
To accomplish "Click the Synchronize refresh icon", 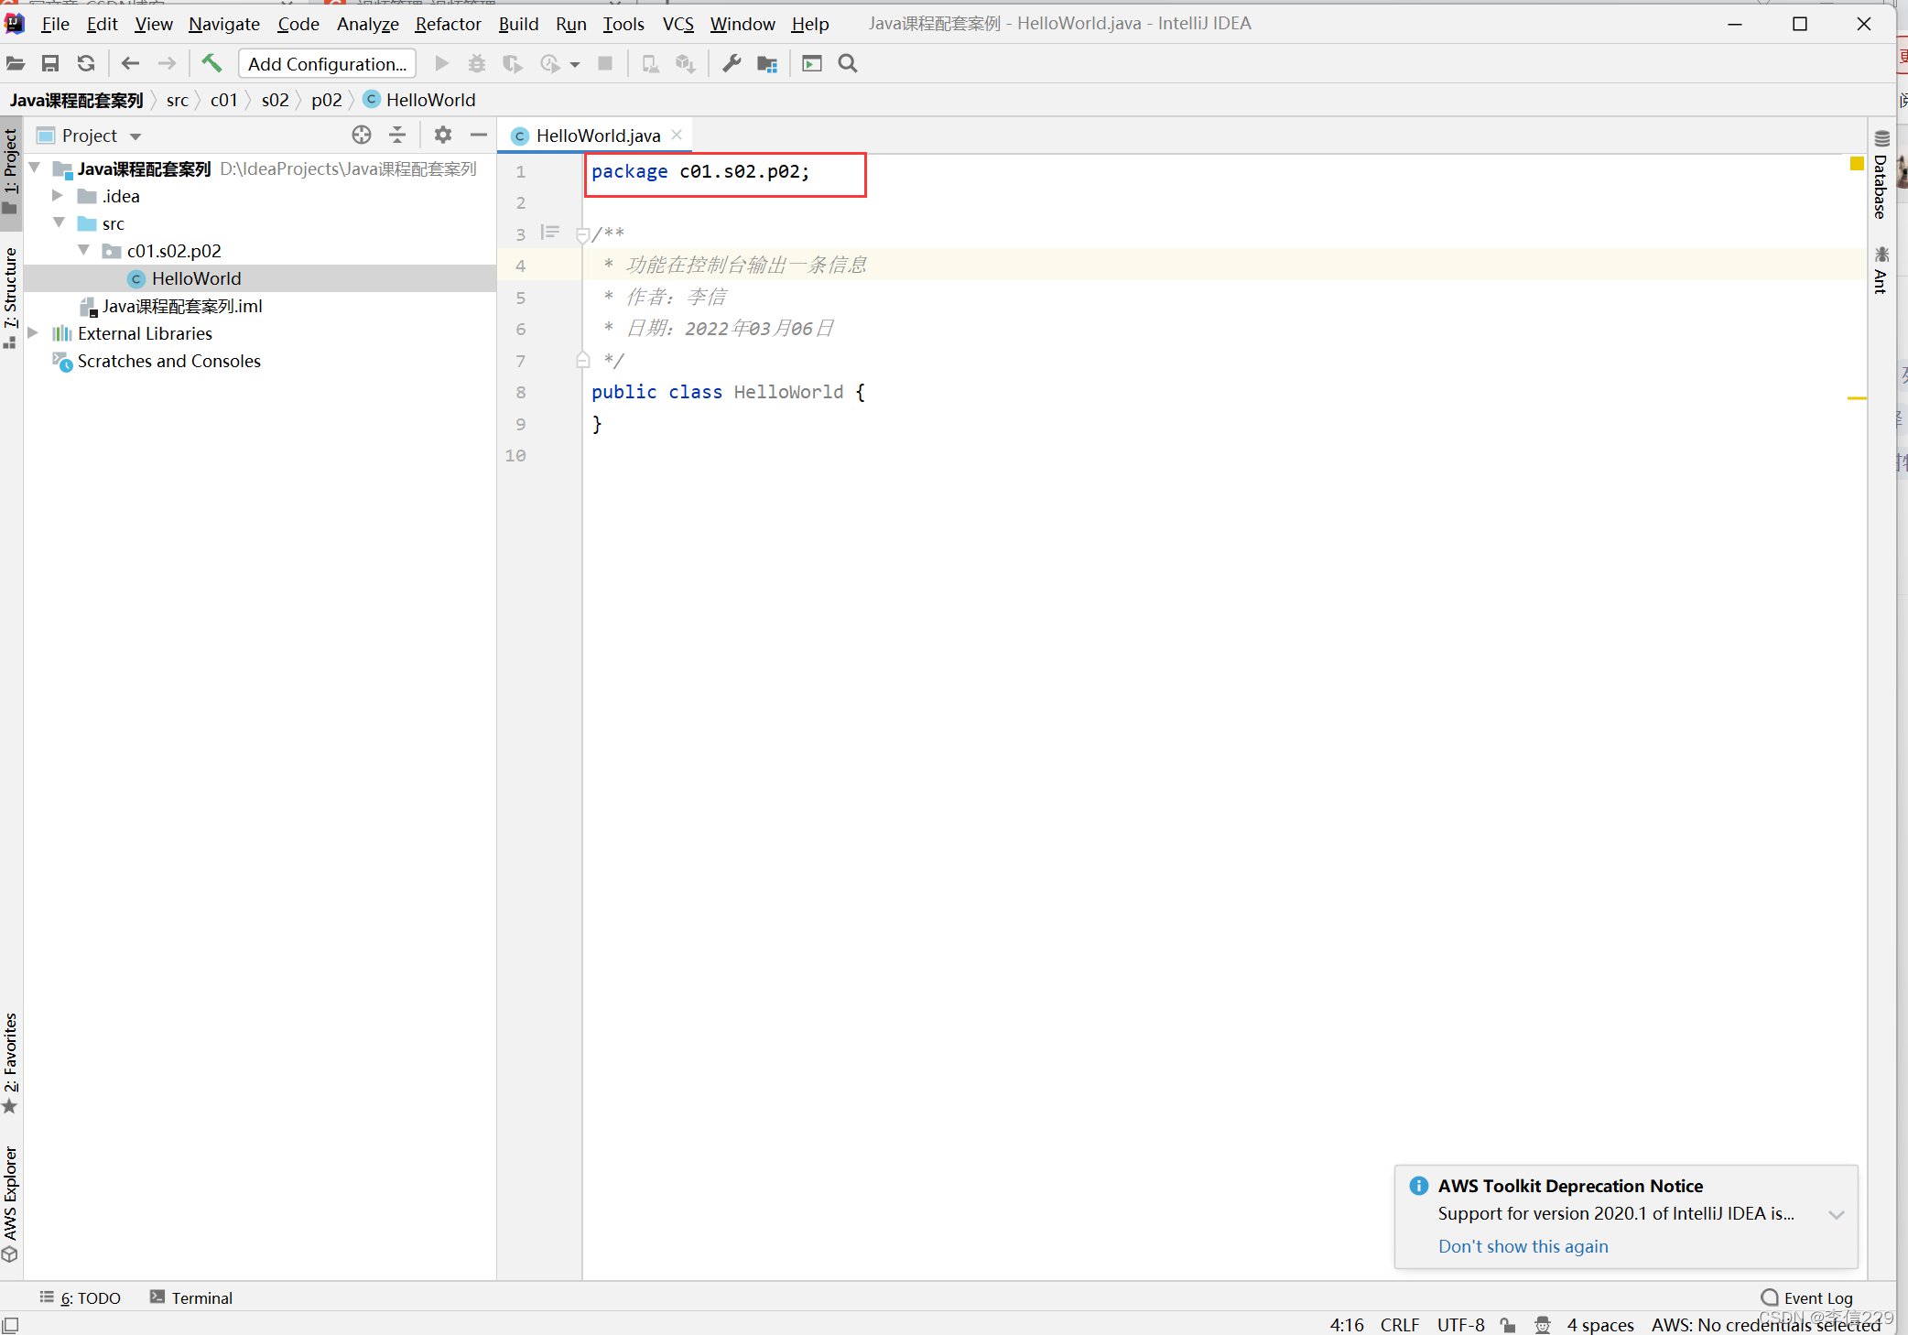I will coord(86,63).
